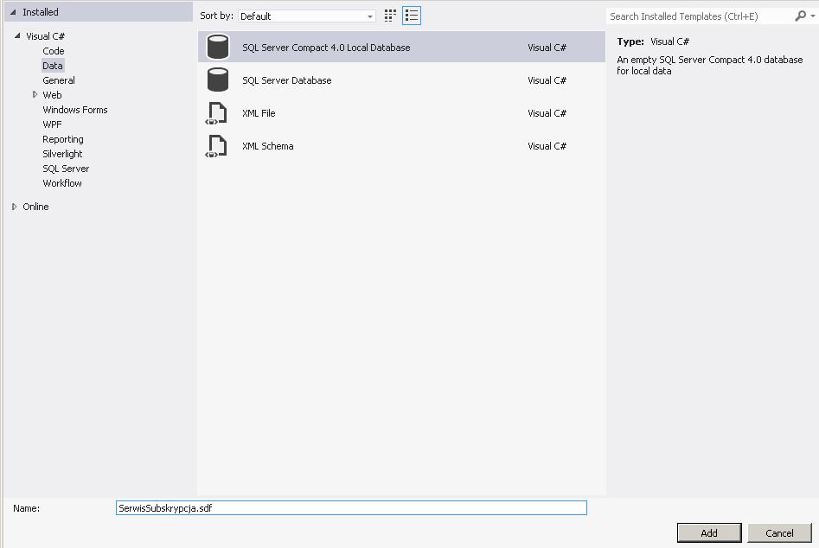Select the Data category
Screen dimensions: 819x548
52,65
